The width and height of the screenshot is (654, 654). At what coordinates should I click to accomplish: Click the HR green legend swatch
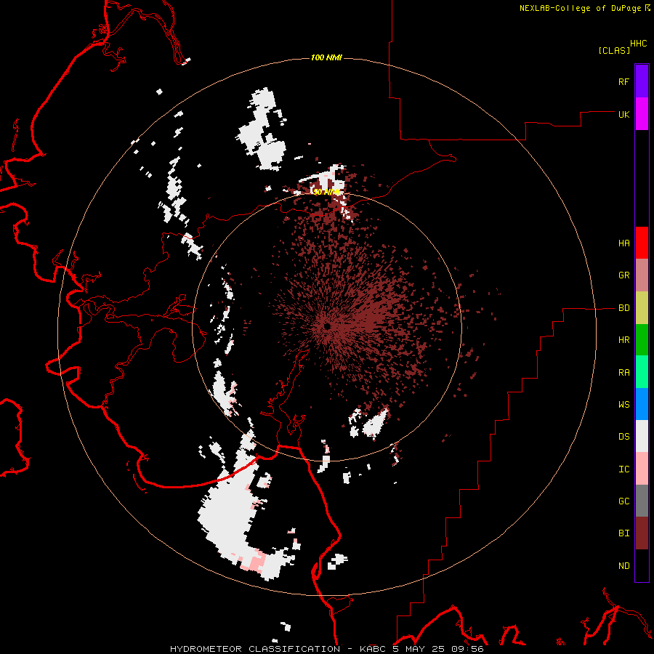642,340
